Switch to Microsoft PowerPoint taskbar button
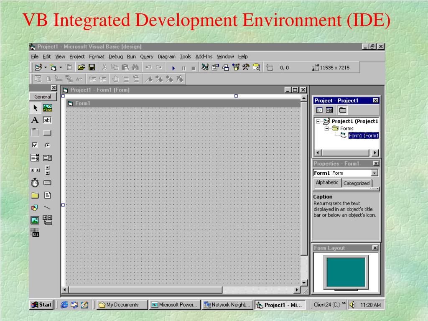This screenshot has width=428, height=321. coord(175,305)
